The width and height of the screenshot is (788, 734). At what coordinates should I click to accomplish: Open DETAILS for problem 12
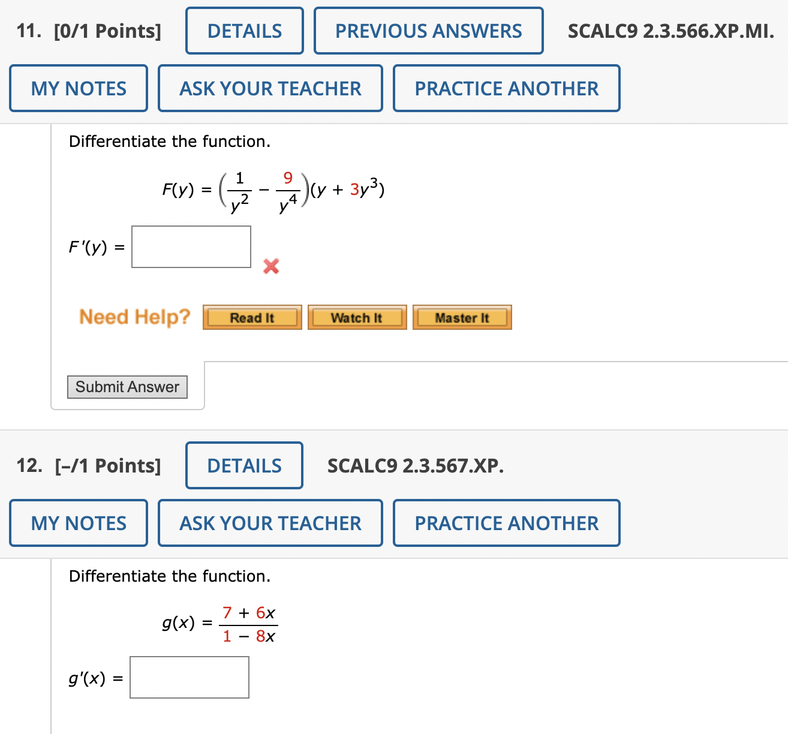[244, 465]
